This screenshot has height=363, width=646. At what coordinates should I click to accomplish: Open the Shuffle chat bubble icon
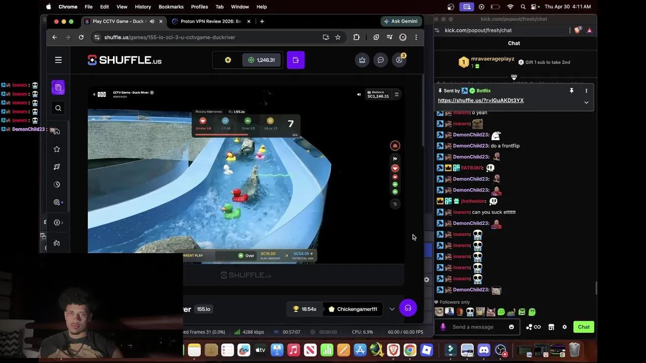pyautogui.click(x=381, y=60)
